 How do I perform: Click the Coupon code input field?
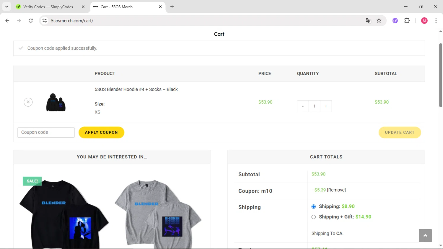point(46,132)
